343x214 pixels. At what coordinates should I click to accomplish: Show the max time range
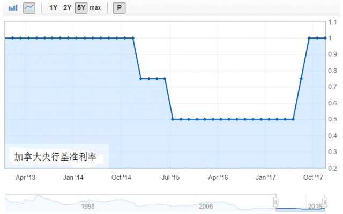(x=95, y=8)
